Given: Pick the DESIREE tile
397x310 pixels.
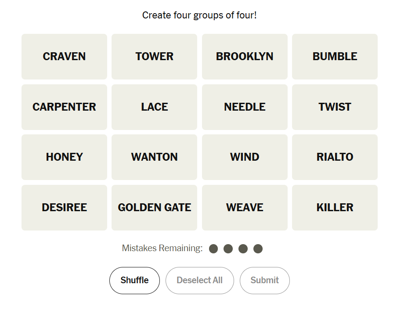Looking at the screenshot, I should click(64, 208).
